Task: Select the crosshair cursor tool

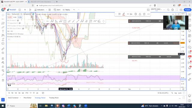Action: pyautogui.click(x=3, y=15)
